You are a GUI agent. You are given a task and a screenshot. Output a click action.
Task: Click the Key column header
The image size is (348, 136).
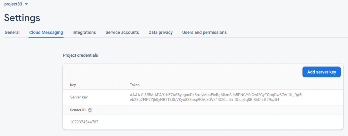[73, 85]
